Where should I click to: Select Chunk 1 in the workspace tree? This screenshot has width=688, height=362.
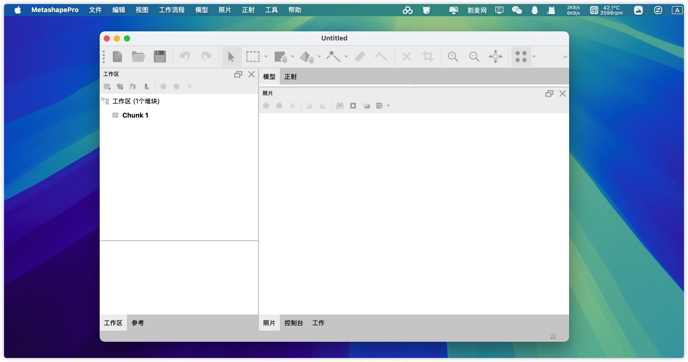point(135,115)
